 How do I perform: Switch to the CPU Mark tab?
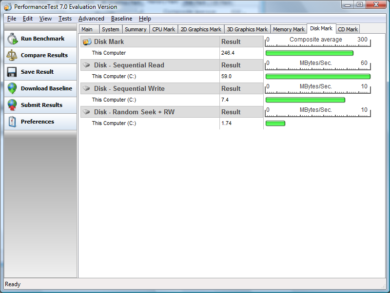click(163, 29)
